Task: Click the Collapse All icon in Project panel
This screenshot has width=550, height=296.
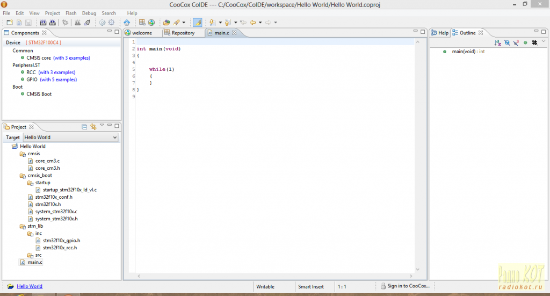Action: [84, 127]
